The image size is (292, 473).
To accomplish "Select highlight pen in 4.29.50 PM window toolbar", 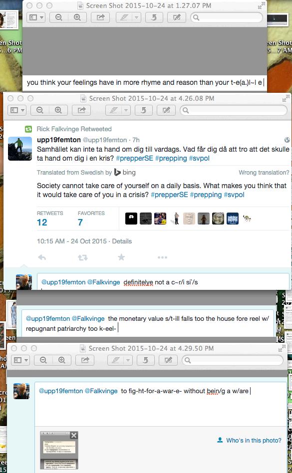I will tap(115, 360).
